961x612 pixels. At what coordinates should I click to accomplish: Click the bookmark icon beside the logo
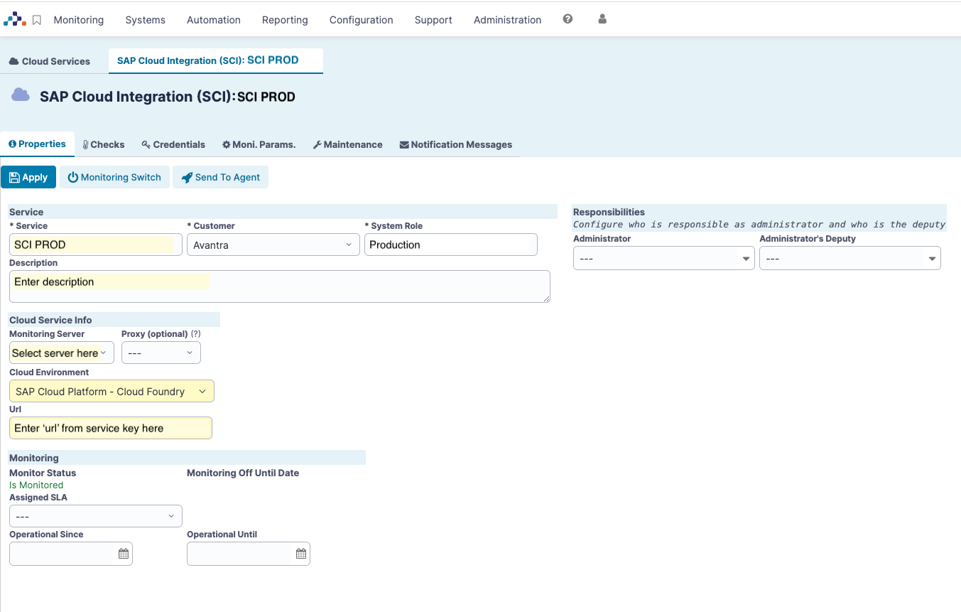point(38,19)
